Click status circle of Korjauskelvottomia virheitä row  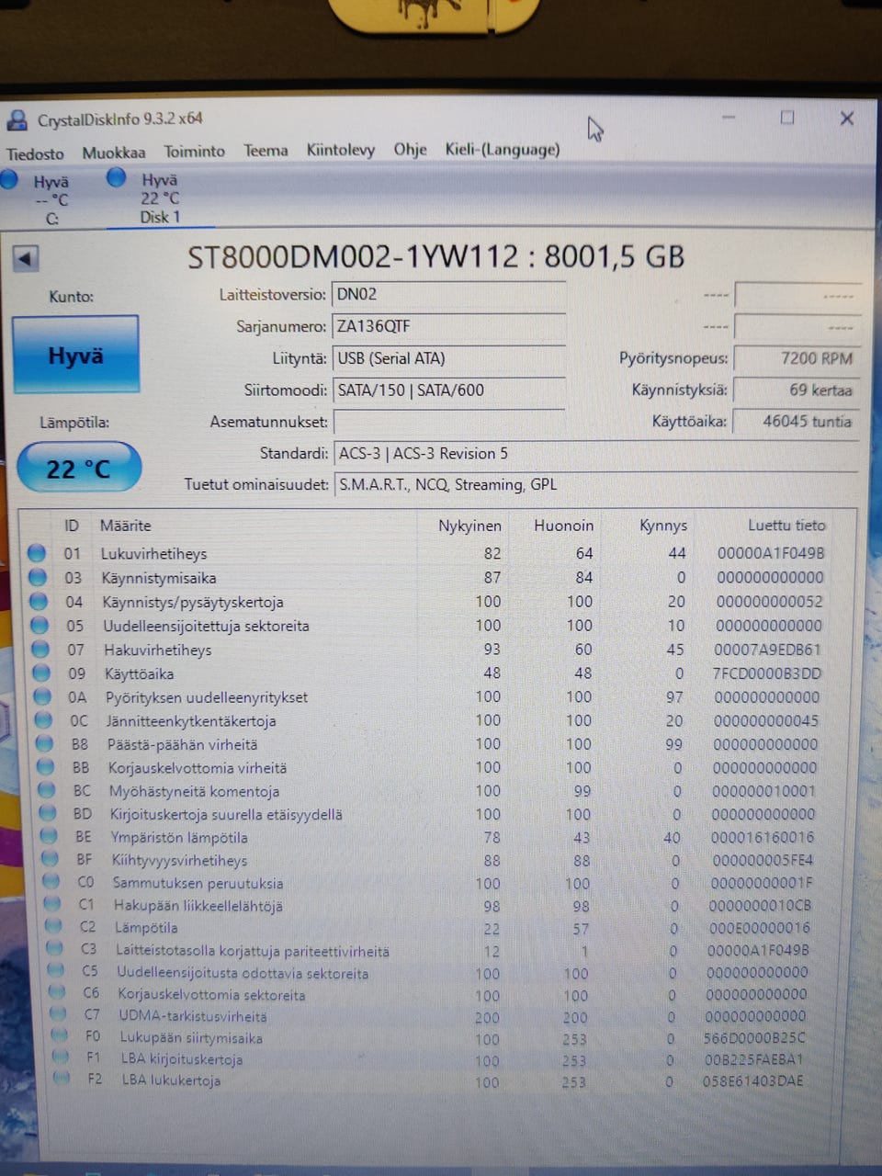[45, 766]
